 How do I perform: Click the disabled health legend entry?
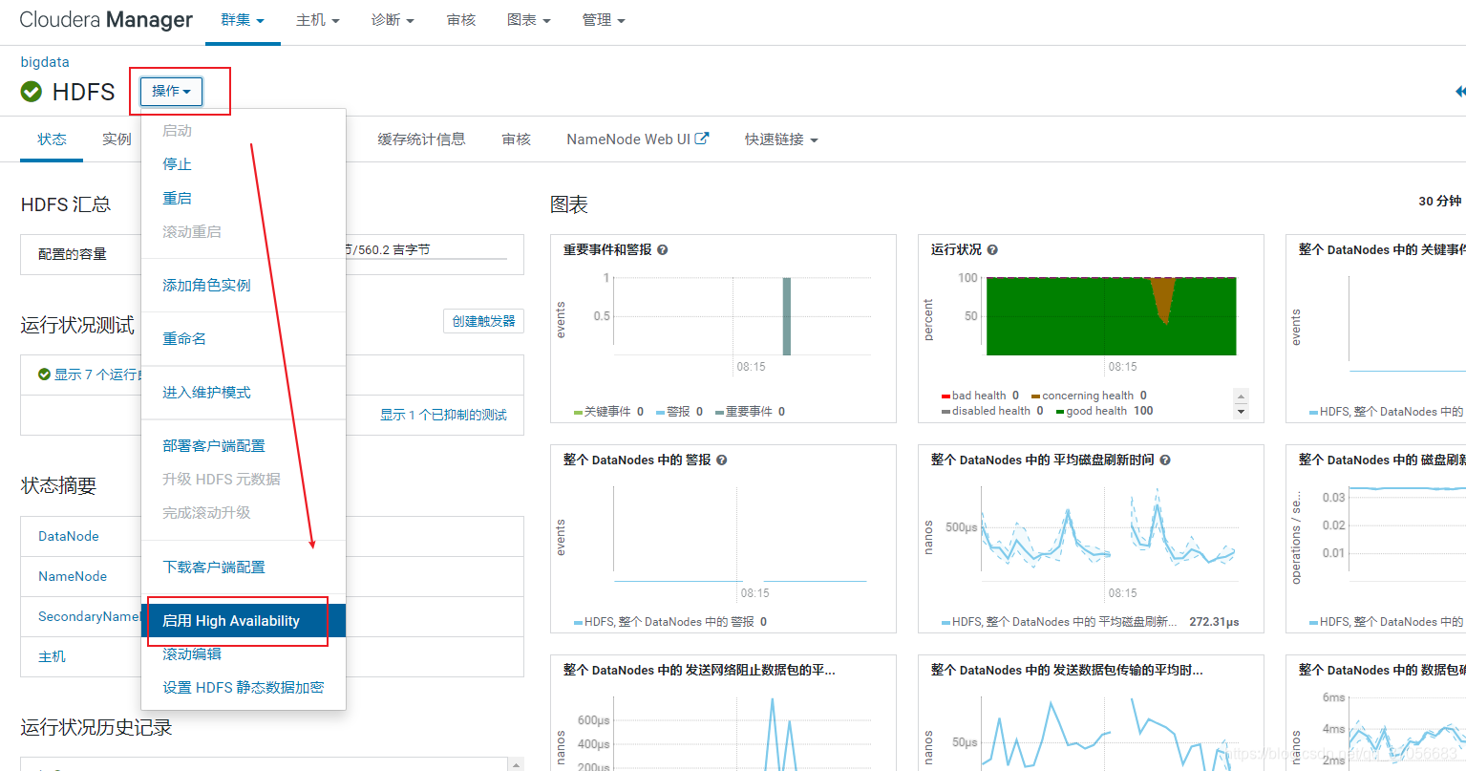point(992,411)
